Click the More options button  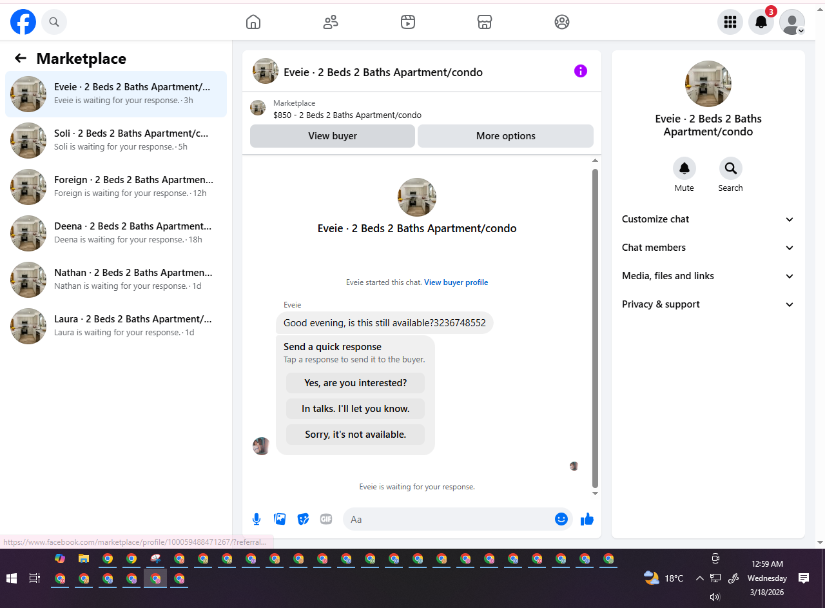click(506, 136)
